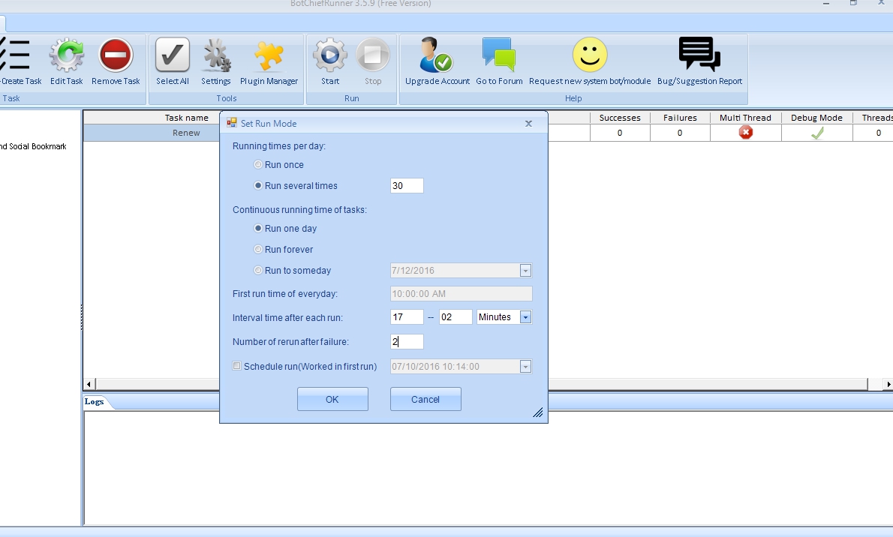Click the Remove Task icon
This screenshot has height=537, width=893.
click(116, 56)
